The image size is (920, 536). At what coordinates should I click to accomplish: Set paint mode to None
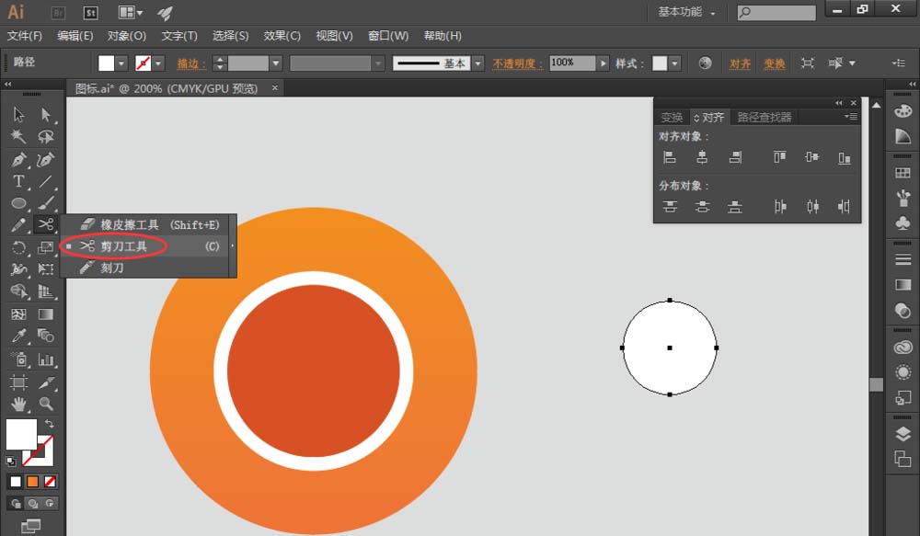[50, 482]
